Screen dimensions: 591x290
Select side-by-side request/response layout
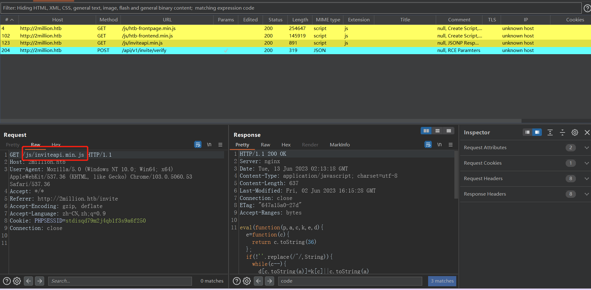[x=426, y=131]
